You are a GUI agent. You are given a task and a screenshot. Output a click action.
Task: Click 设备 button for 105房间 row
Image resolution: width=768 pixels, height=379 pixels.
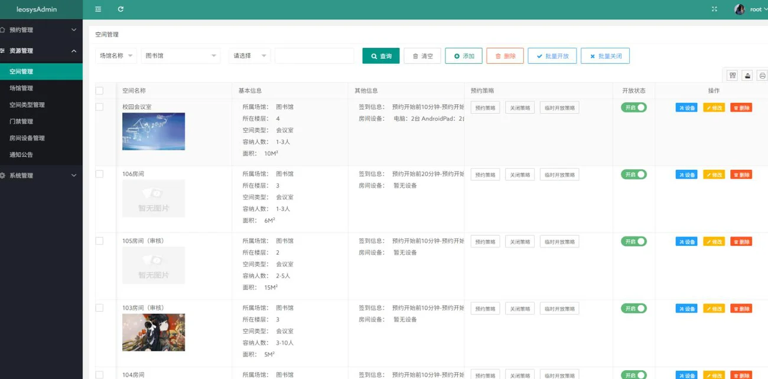(686, 242)
